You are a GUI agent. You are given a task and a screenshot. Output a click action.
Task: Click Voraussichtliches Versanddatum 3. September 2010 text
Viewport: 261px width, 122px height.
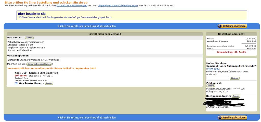(52, 68)
